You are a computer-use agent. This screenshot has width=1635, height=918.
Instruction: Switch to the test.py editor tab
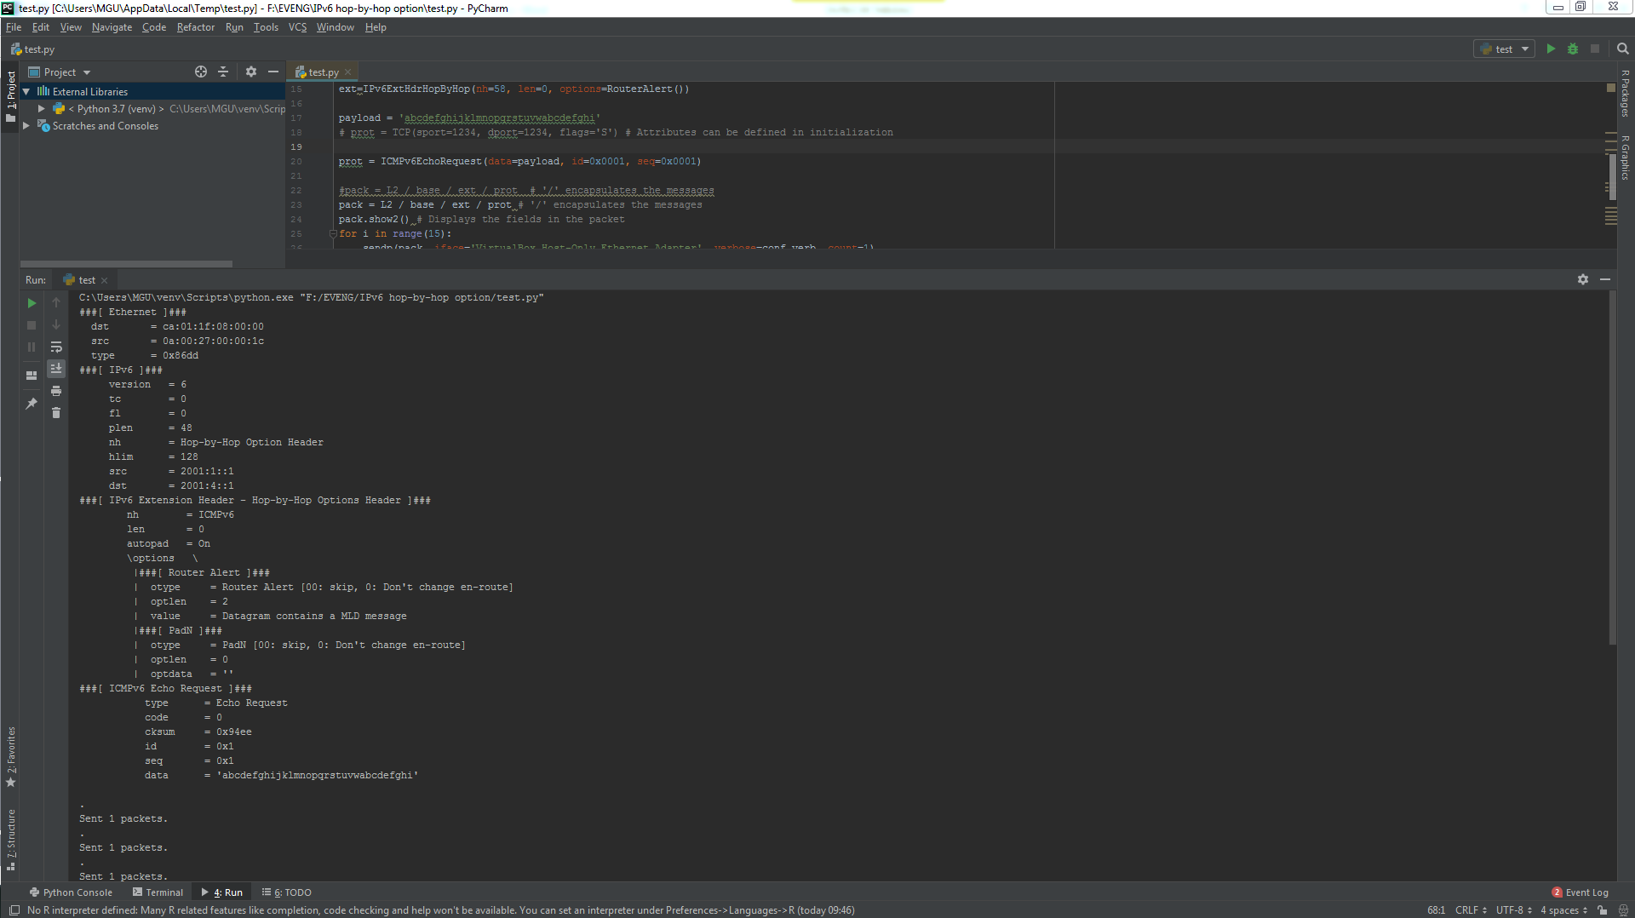[x=323, y=72]
